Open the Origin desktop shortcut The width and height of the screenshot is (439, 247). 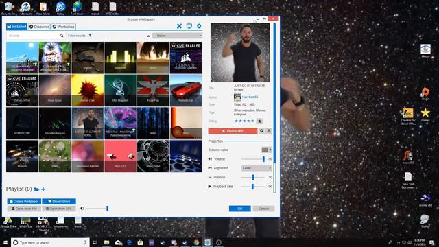point(425,93)
